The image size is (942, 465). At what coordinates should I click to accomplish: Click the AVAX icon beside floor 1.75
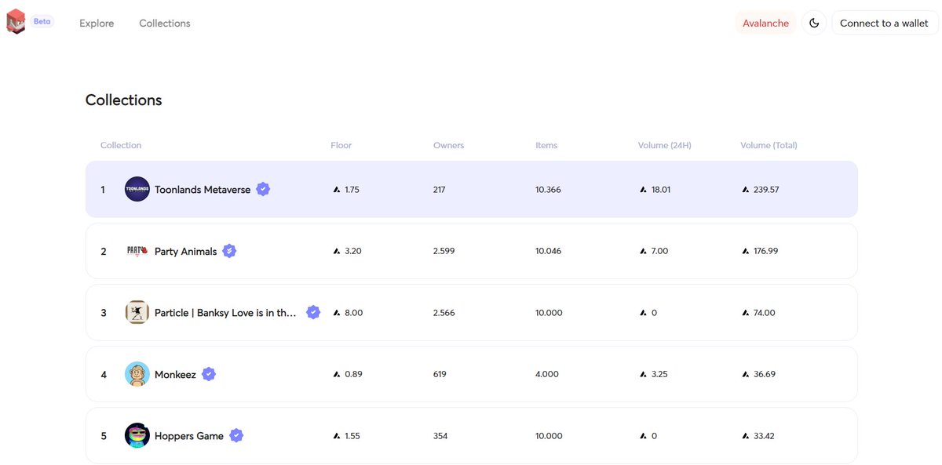[x=337, y=190]
